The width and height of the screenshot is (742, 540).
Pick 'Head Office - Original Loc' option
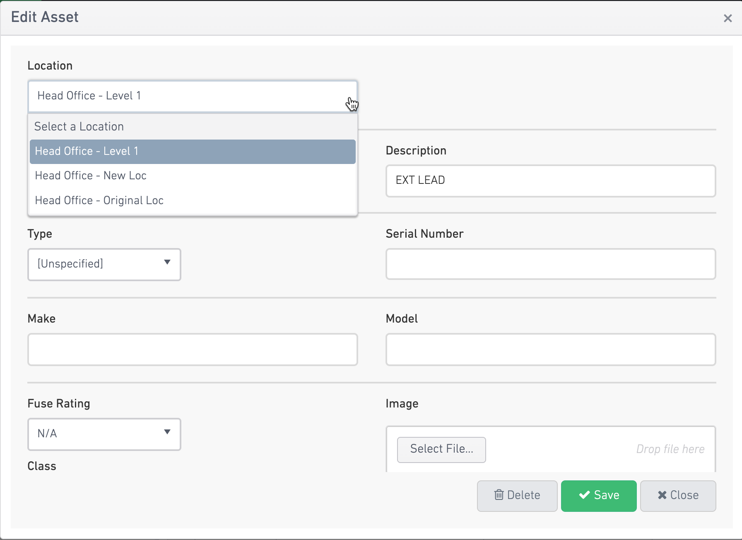pyautogui.click(x=193, y=200)
